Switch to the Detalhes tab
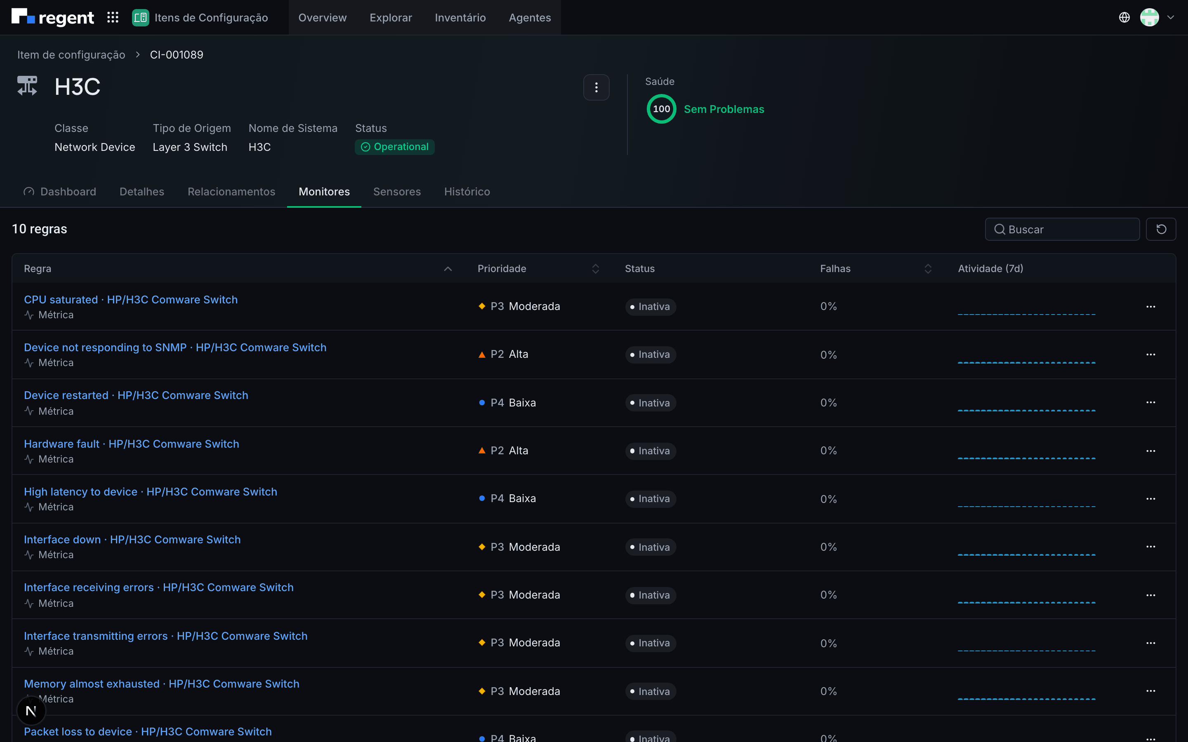1188x742 pixels. (142, 192)
